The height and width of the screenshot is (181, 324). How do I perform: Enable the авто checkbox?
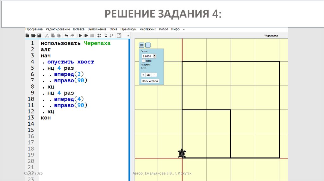pyautogui.click(x=144, y=61)
